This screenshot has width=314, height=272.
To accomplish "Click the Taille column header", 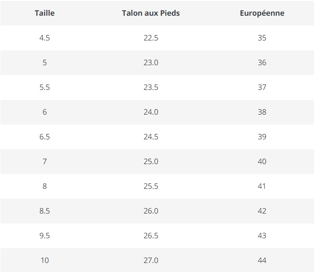I will 45,13.
